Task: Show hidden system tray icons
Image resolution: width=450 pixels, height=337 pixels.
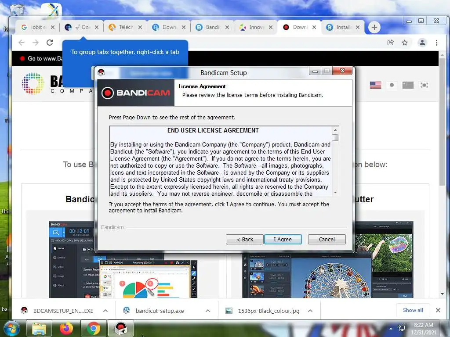Action: point(391,328)
